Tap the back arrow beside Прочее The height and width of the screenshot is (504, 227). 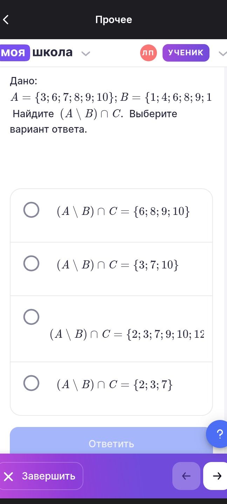(x=6, y=20)
